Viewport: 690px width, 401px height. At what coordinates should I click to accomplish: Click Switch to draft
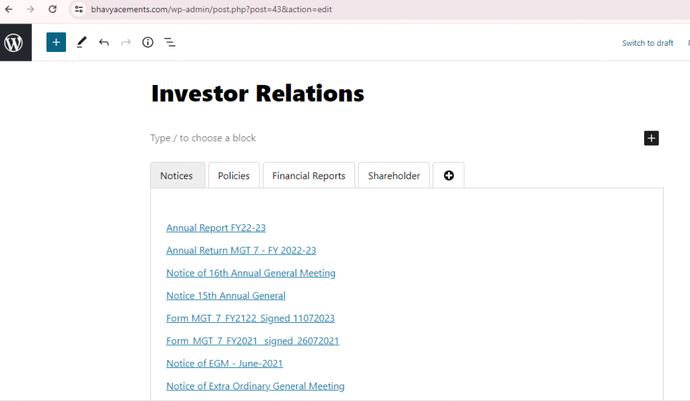(648, 43)
